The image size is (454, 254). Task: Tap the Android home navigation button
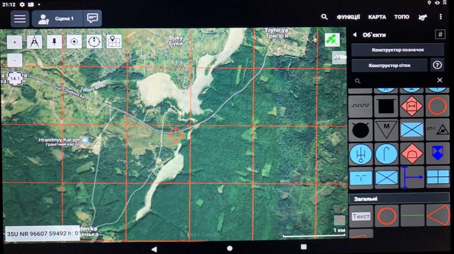(230, 248)
